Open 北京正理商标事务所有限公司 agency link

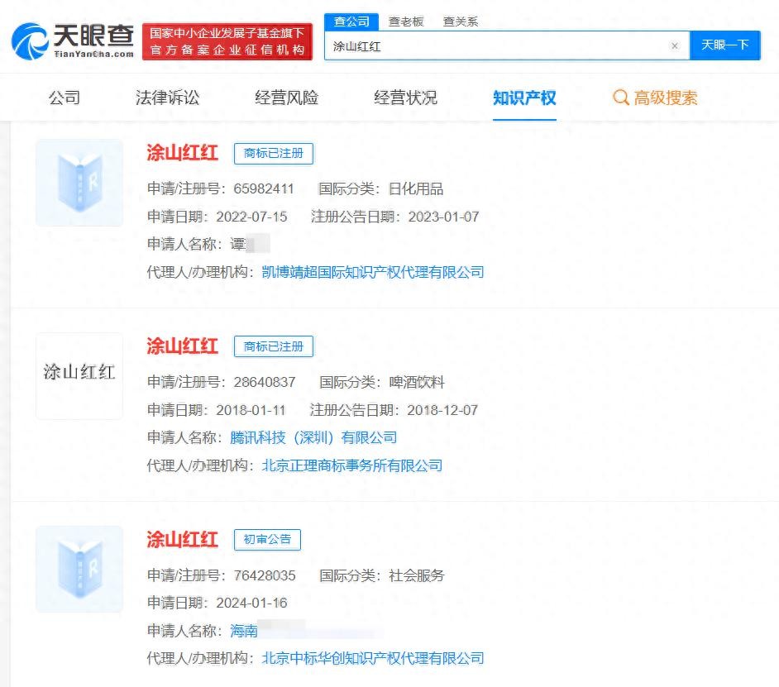351,465
